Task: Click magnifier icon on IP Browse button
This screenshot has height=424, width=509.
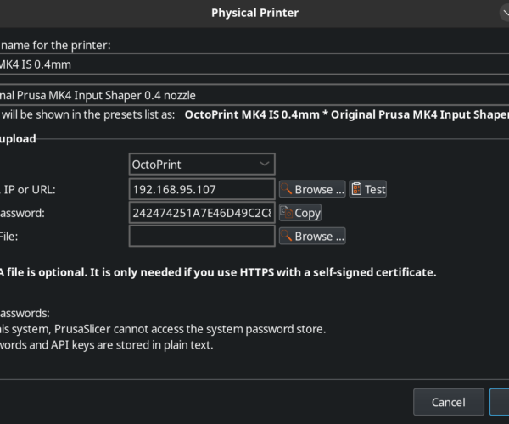Action: click(287, 189)
